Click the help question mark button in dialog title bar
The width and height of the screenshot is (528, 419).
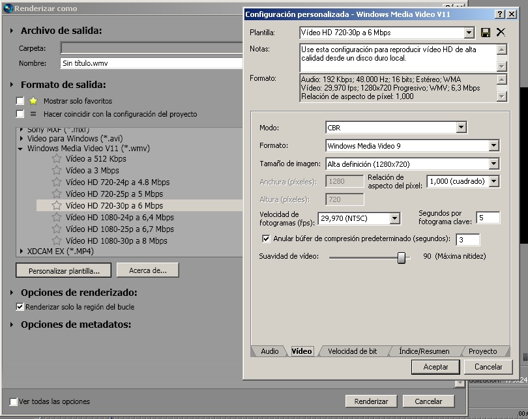coord(500,14)
